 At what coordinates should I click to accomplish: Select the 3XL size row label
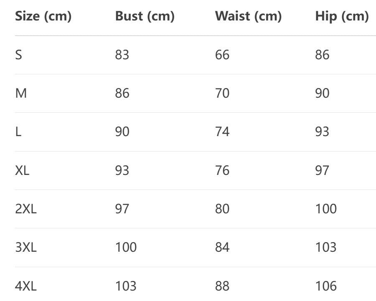coord(26,247)
